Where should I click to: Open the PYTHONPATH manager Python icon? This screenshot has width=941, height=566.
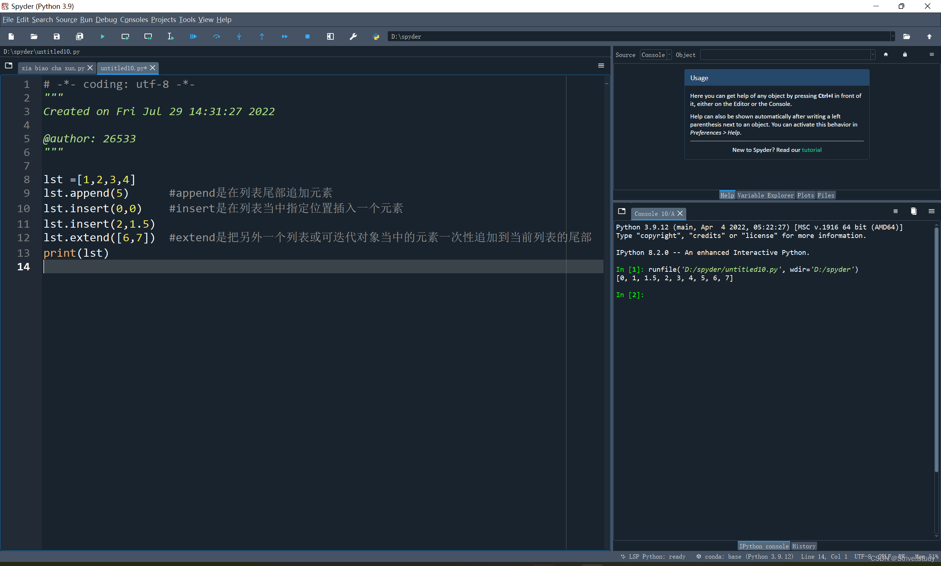376,37
